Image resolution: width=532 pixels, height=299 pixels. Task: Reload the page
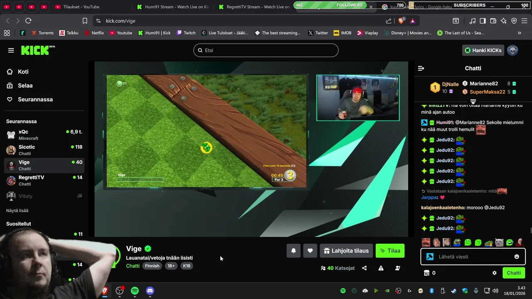click(28, 21)
